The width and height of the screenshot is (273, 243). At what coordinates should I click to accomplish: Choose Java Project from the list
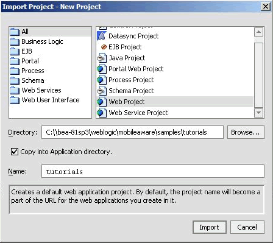click(x=127, y=58)
